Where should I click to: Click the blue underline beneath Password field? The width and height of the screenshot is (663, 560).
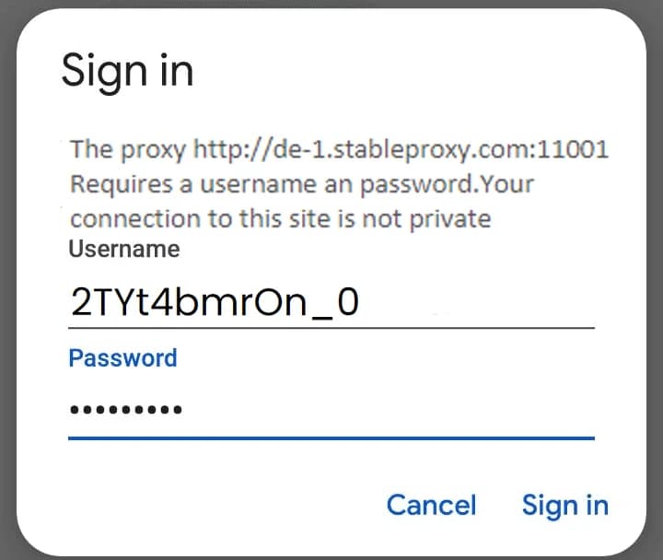tap(331, 437)
